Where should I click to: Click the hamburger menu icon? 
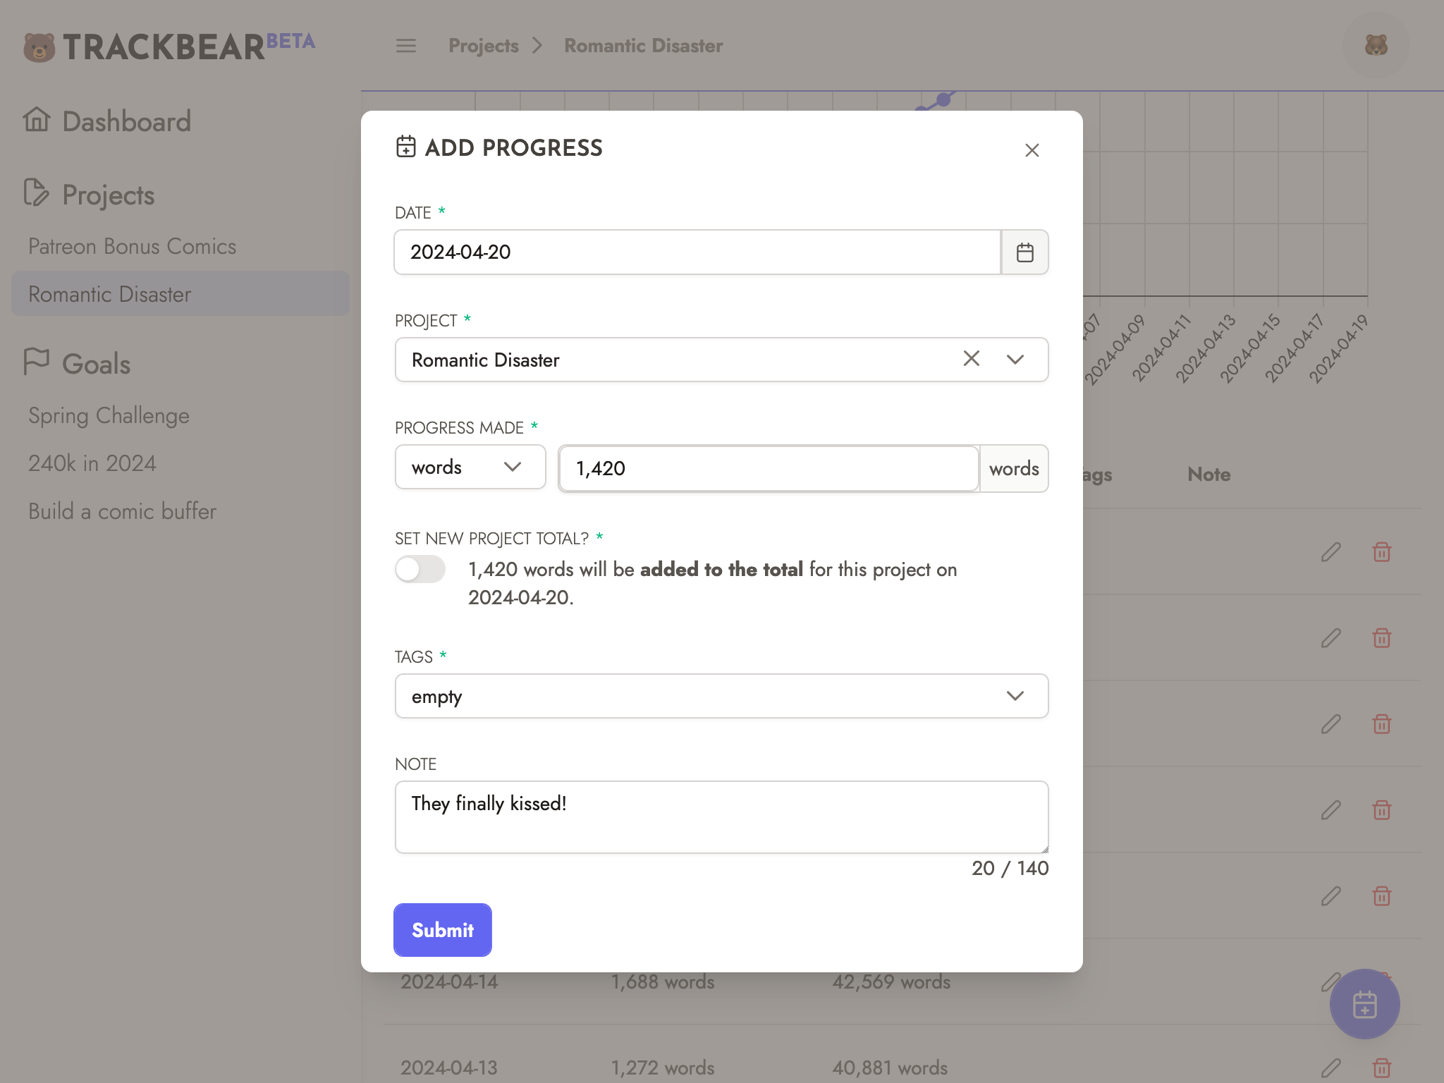click(405, 46)
